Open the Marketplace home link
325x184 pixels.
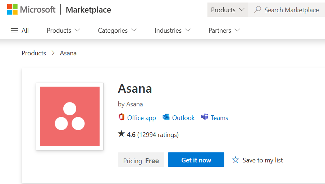point(88,10)
